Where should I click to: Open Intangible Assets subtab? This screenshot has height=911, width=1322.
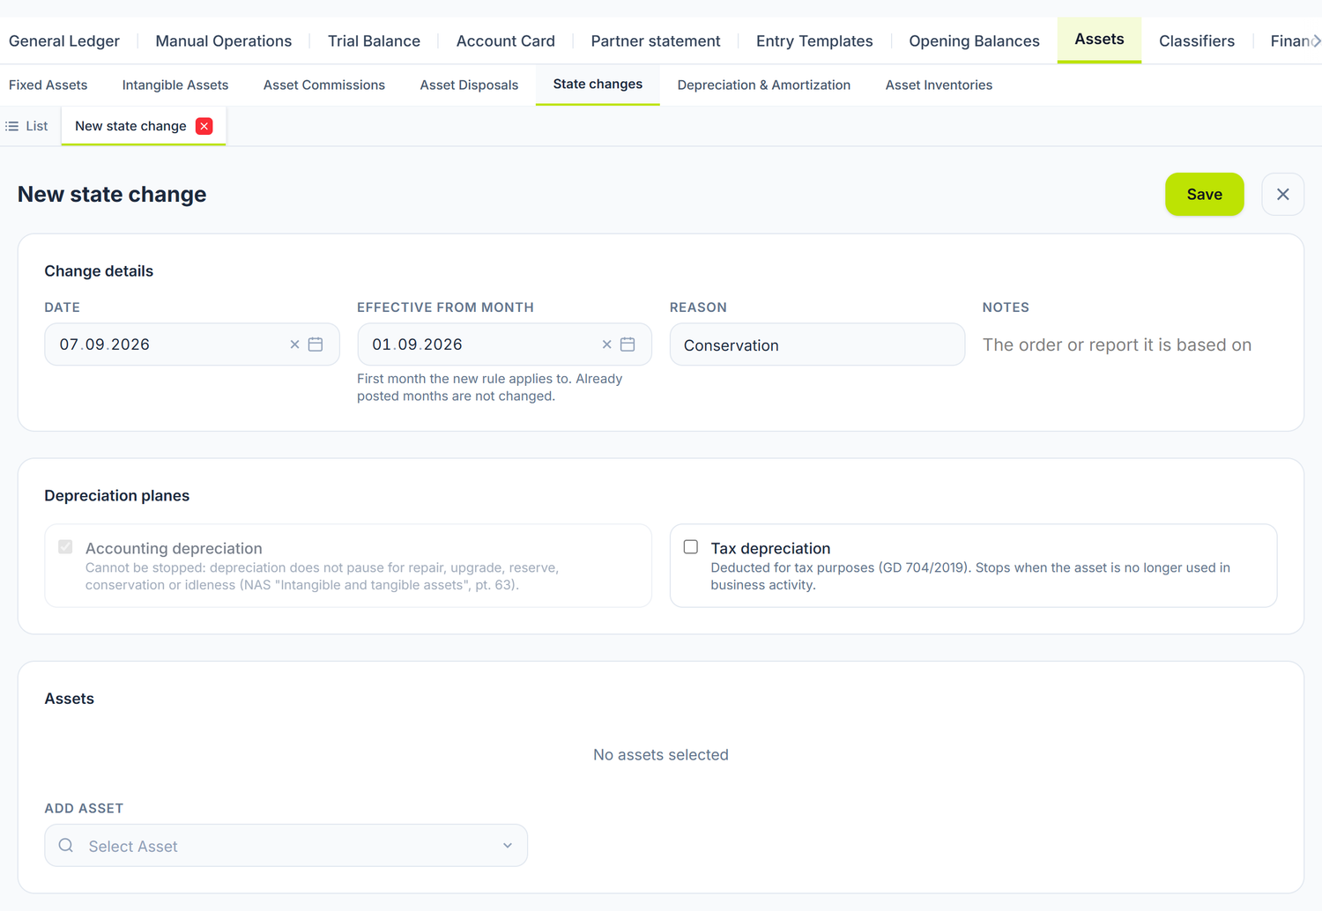(x=175, y=85)
